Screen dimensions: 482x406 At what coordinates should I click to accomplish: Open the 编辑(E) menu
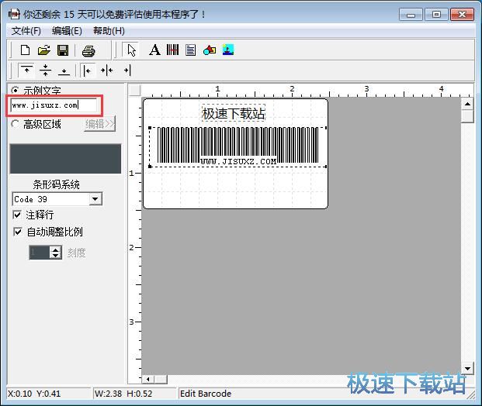[67, 30]
